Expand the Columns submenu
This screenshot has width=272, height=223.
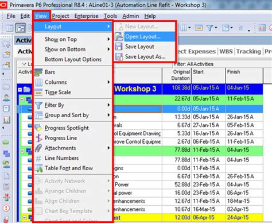[x=73, y=82]
